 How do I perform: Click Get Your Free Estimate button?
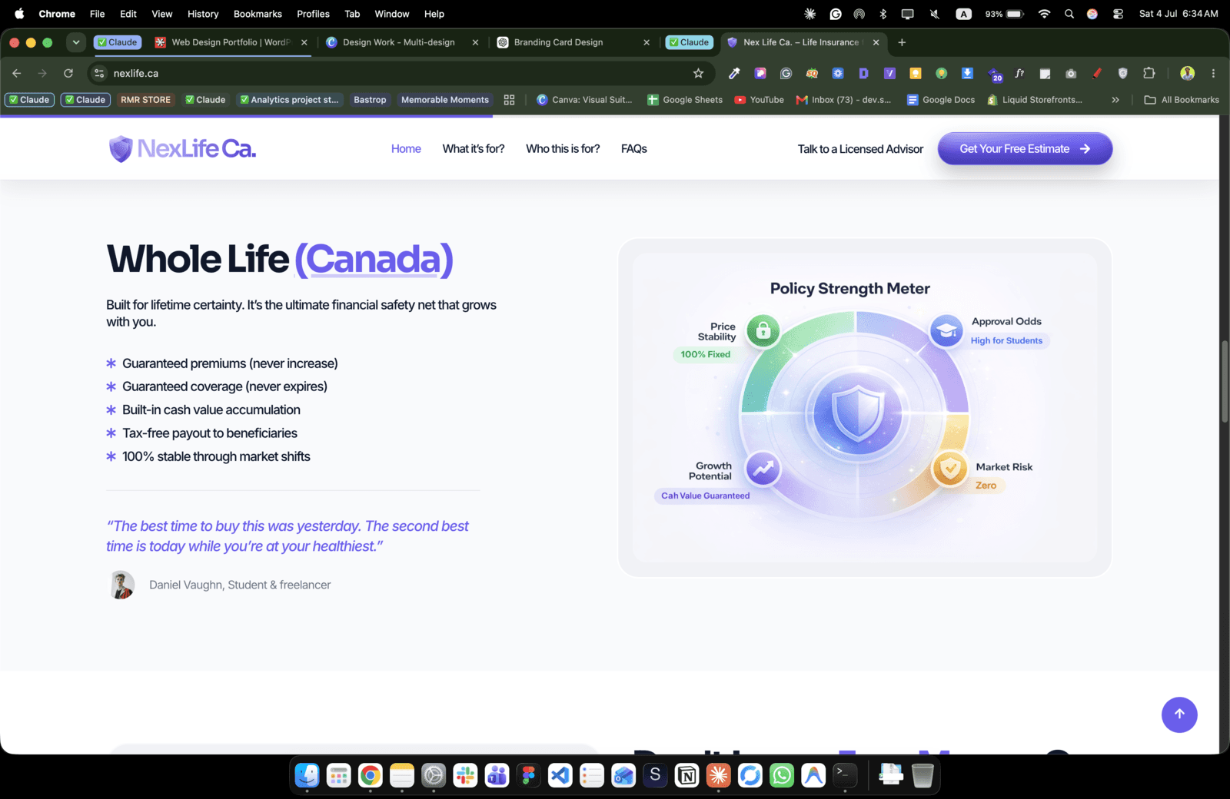[1025, 149]
